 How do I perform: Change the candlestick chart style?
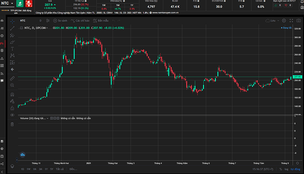[x=48, y=21]
